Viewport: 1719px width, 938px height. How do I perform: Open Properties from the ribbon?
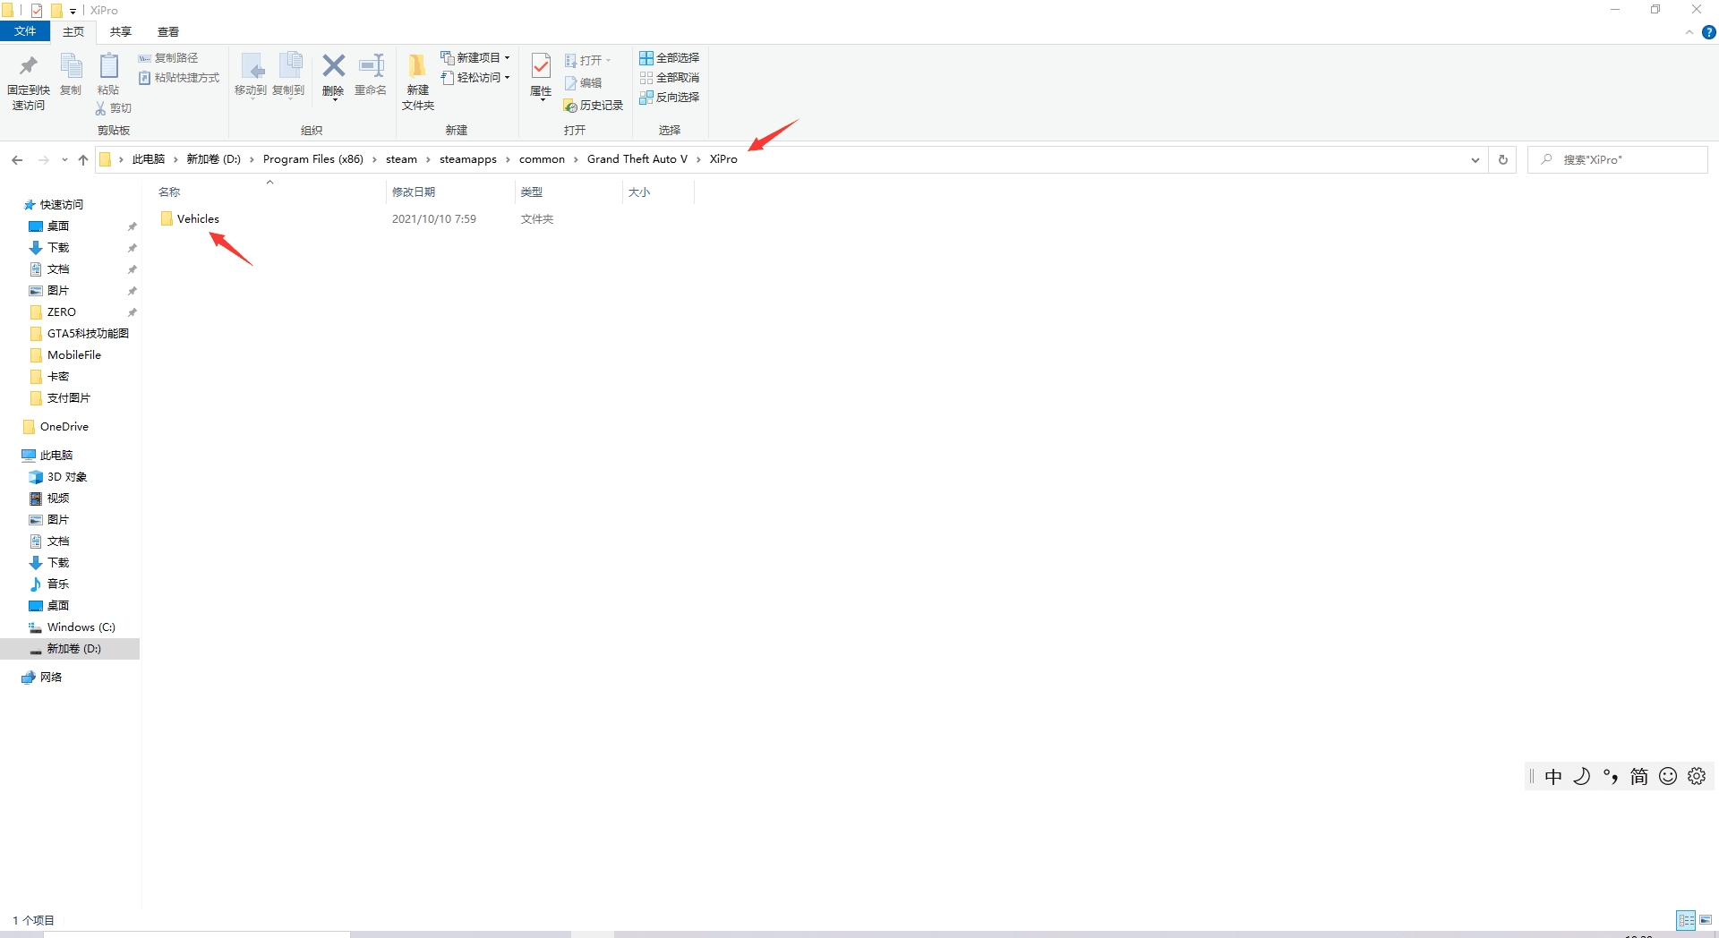(541, 73)
